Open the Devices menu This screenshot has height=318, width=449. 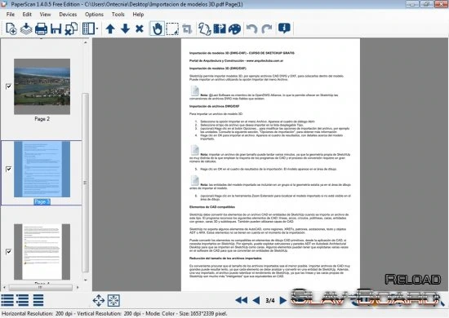pos(68,15)
